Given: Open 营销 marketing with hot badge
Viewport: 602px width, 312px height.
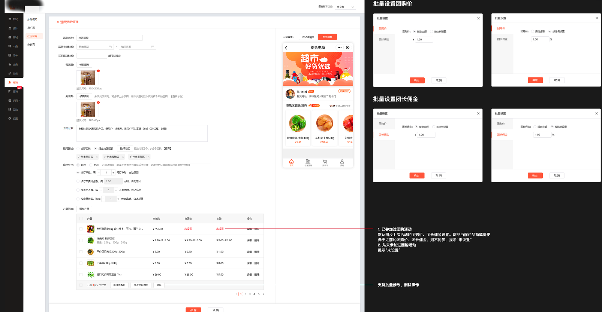Looking at the screenshot, I should click(13, 91).
